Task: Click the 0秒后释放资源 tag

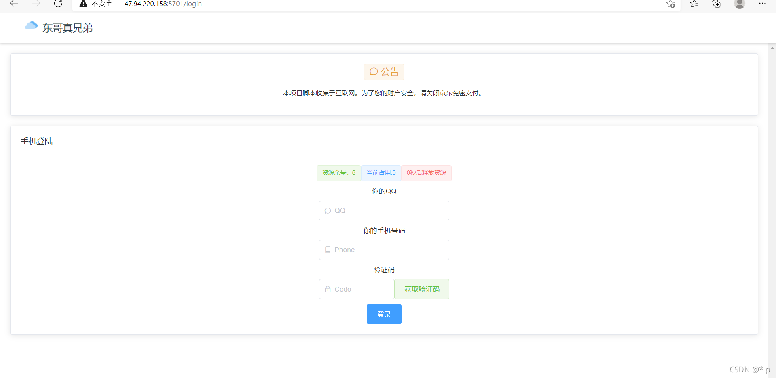Action: [426, 173]
